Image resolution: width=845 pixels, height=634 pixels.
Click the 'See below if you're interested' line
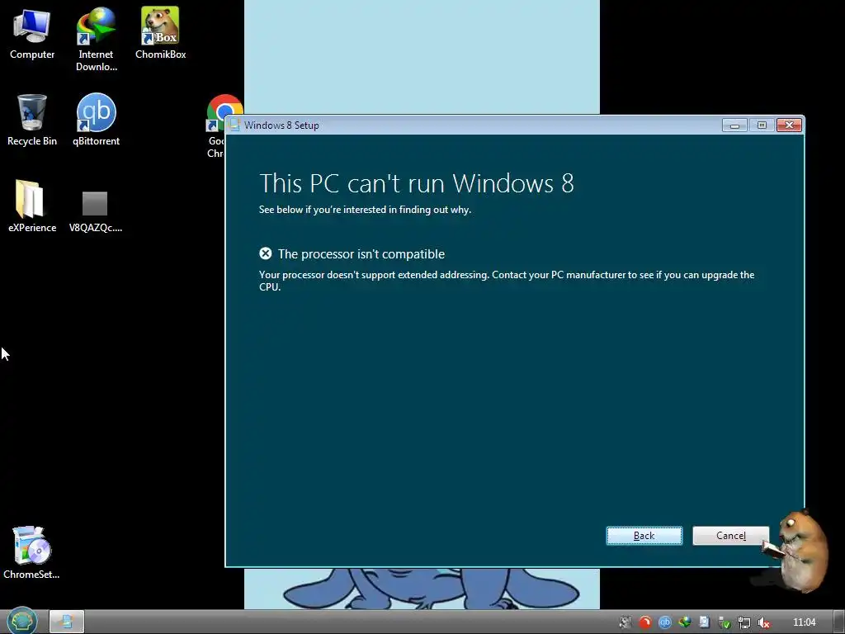point(365,210)
